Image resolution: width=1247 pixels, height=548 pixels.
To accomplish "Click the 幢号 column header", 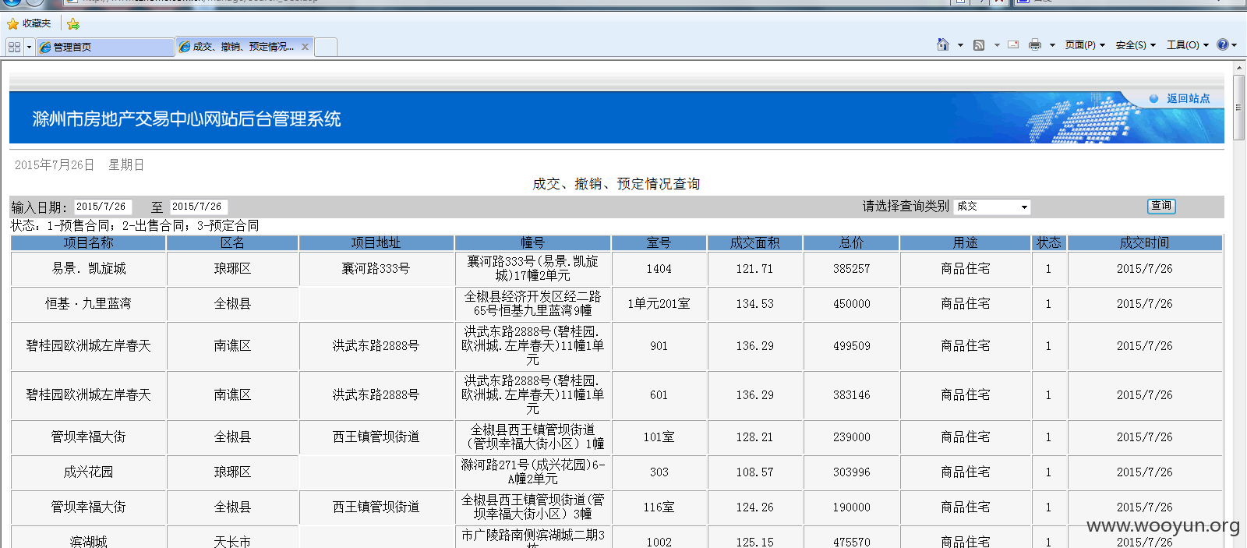I will tap(532, 242).
